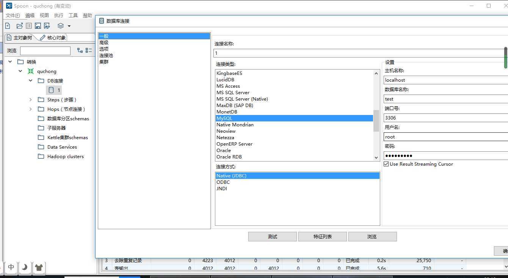Expand the Hops (节点连接) tree node

(31, 109)
